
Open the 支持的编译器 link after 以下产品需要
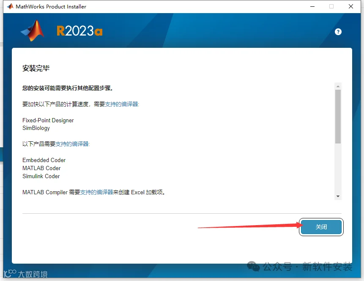(72, 144)
